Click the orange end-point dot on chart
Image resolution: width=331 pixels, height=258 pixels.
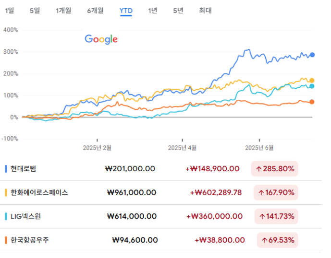[x=312, y=102]
